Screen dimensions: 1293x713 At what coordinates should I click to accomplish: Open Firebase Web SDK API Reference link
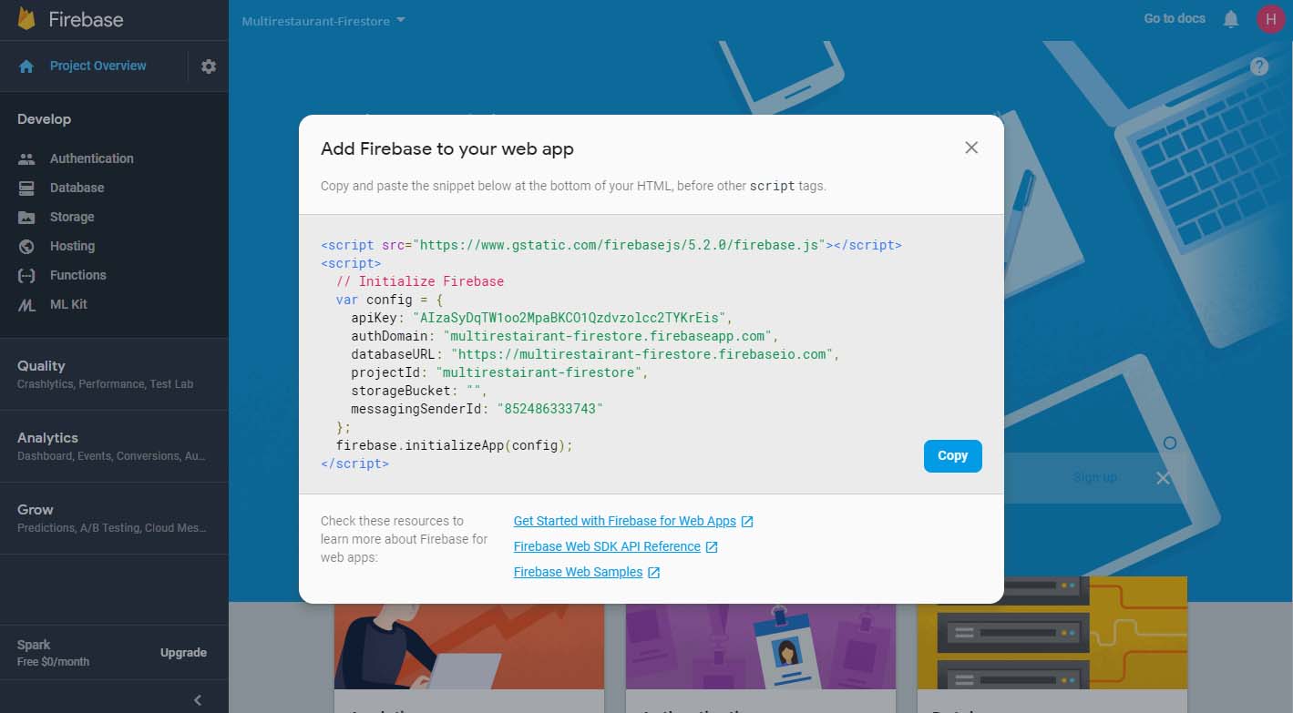pyautogui.click(x=607, y=547)
